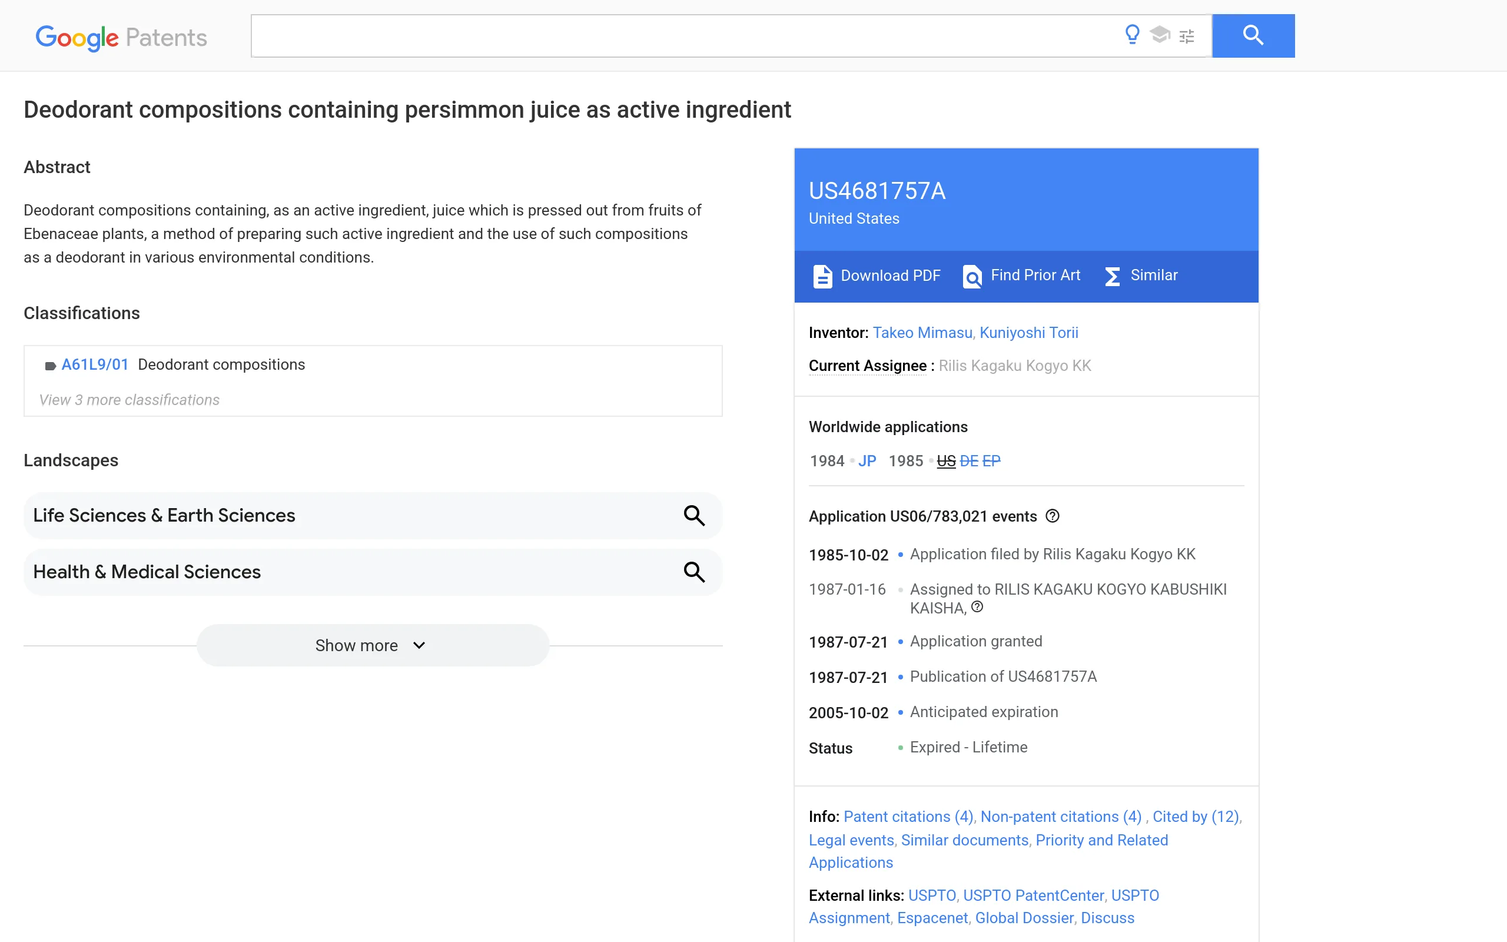Click the Similar sigma icon
The height and width of the screenshot is (942, 1507).
pyautogui.click(x=1112, y=276)
